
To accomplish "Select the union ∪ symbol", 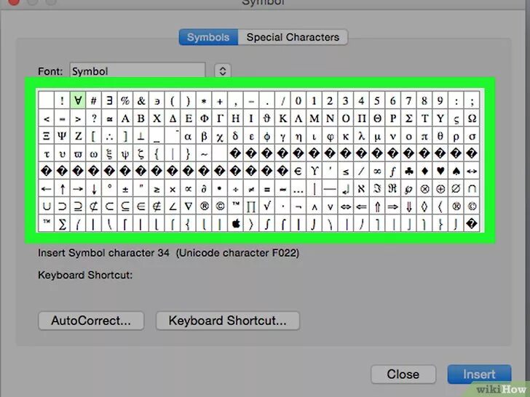I will (x=47, y=206).
